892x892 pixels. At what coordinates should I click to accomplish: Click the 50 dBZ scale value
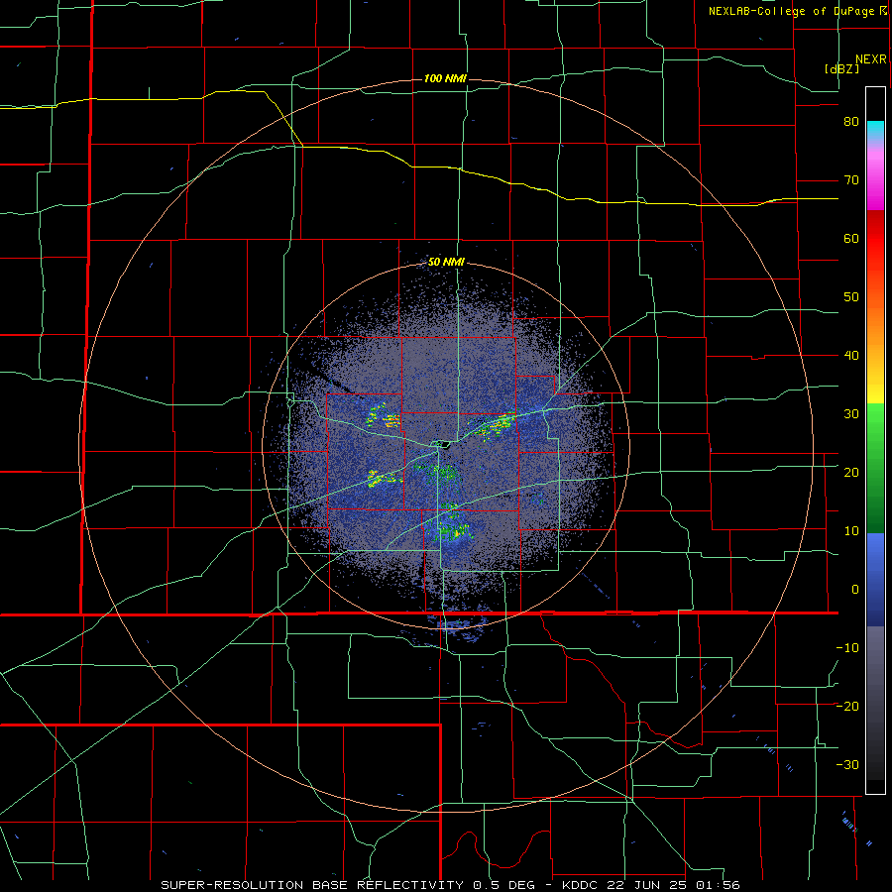pos(851,297)
